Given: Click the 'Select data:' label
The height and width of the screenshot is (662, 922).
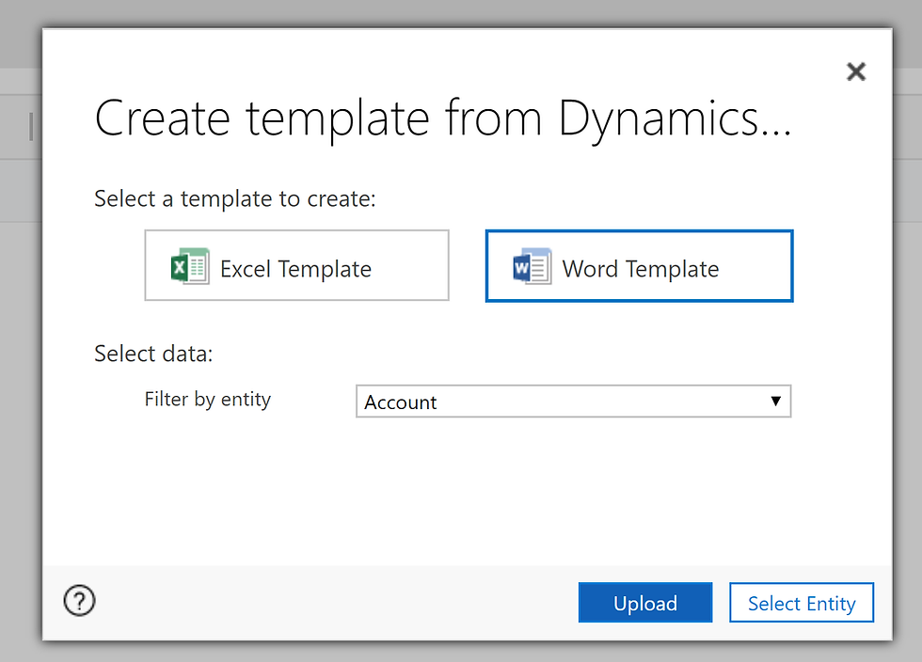Looking at the screenshot, I should pyautogui.click(x=153, y=354).
